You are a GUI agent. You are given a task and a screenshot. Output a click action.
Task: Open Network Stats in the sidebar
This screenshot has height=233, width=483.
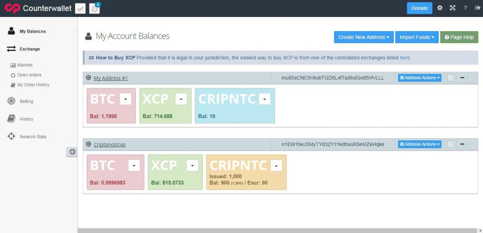click(33, 136)
